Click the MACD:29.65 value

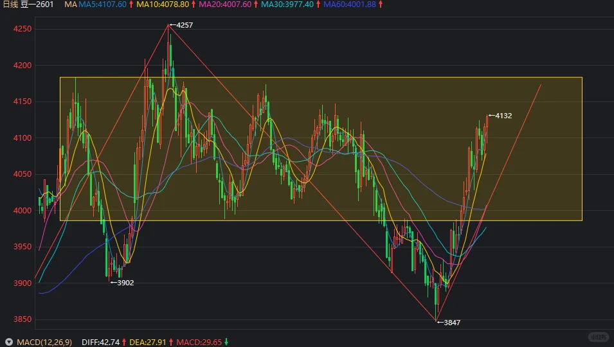click(199, 343)
